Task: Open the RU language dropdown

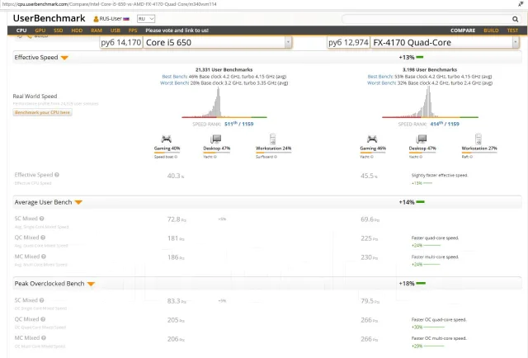Action: click(146, 19)
